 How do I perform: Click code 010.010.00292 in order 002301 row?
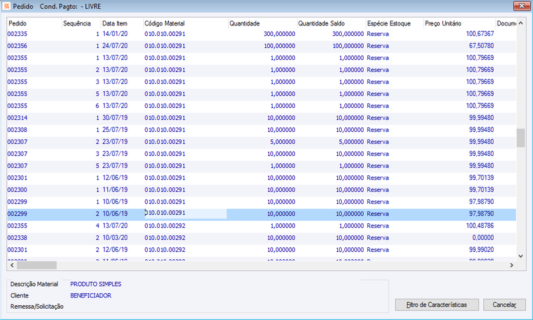[165, 249]
